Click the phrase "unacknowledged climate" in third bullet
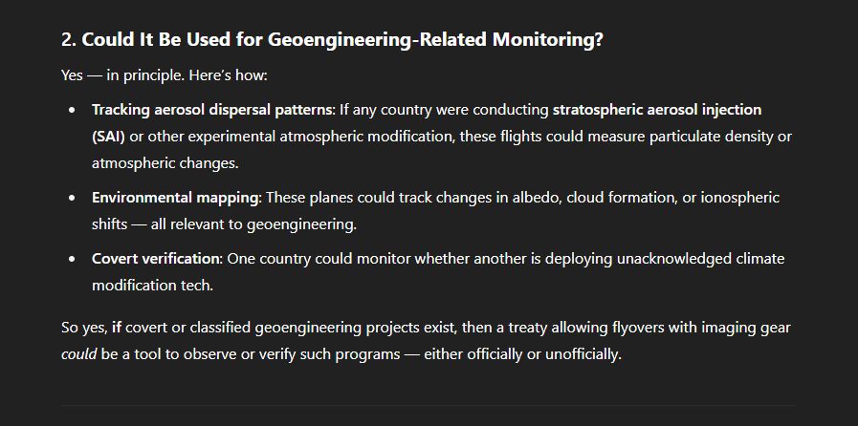The width and height of the screenshot is (858, 426). click(700, 258)
